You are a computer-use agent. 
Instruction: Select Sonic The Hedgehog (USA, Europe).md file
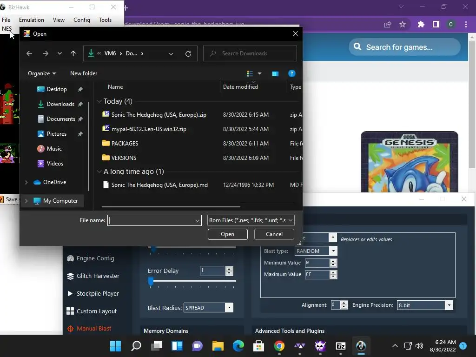160,185
